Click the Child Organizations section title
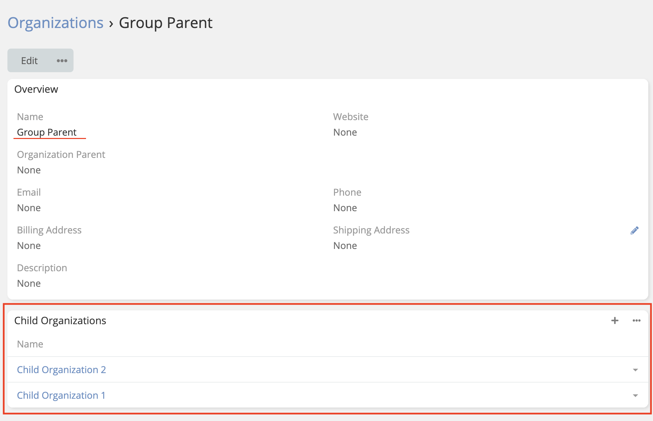Viewport: 653px width, 421px height. click(60, 320)
